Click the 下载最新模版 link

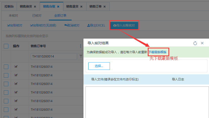(x=157, y=52)
